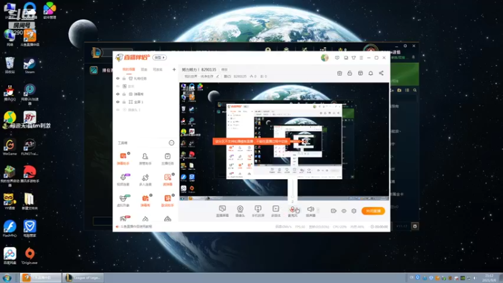The width and height of the screenshot is (503, 283).
Task: Click the 直播屏幕 screen capture source
Action: [x=223, y=211]
